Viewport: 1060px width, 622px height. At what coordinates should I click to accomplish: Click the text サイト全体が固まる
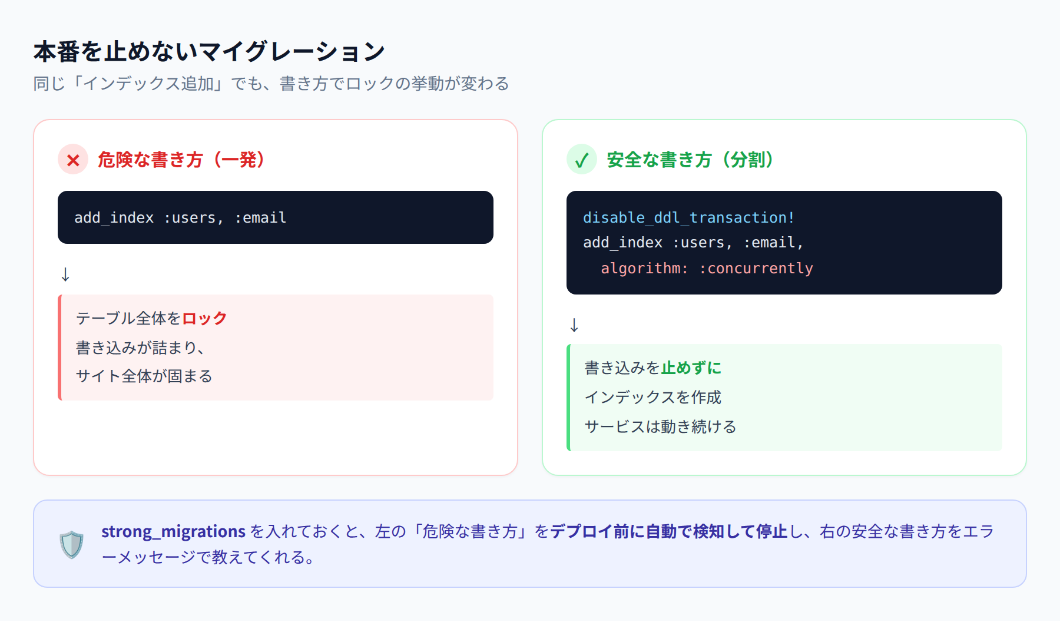[144, 376]
